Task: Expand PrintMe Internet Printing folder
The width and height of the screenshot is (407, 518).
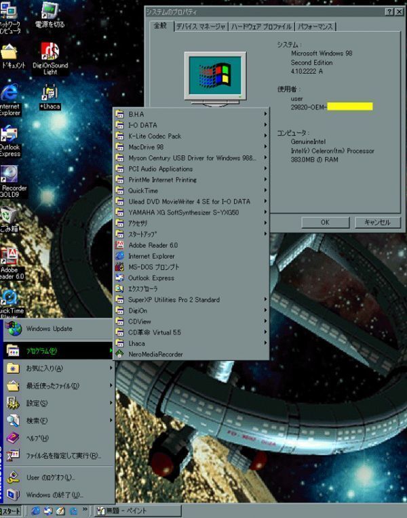Action: click(x=191, y=179)
